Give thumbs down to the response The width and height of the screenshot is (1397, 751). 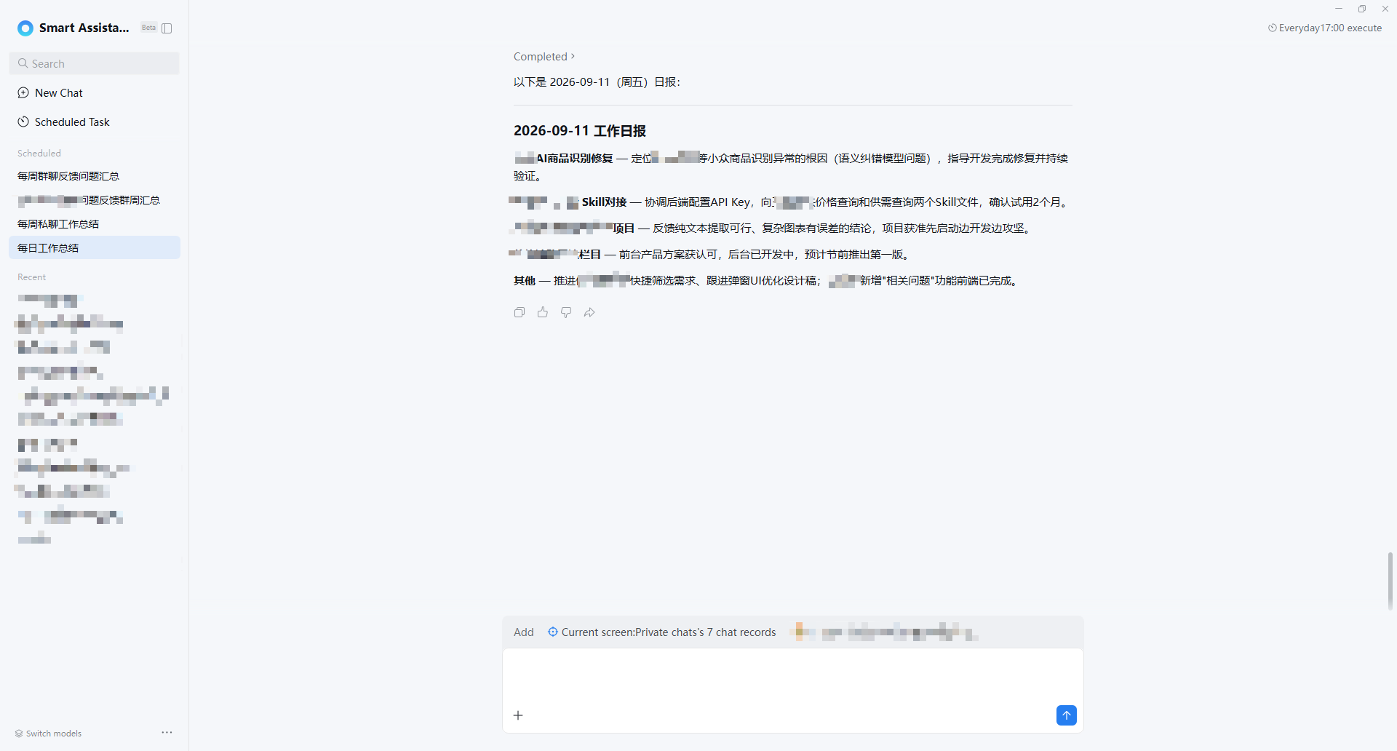click(x=566, y=312)
